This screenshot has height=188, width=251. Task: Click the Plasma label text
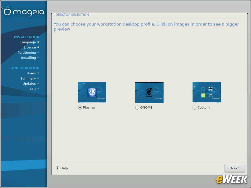point(89,107)
